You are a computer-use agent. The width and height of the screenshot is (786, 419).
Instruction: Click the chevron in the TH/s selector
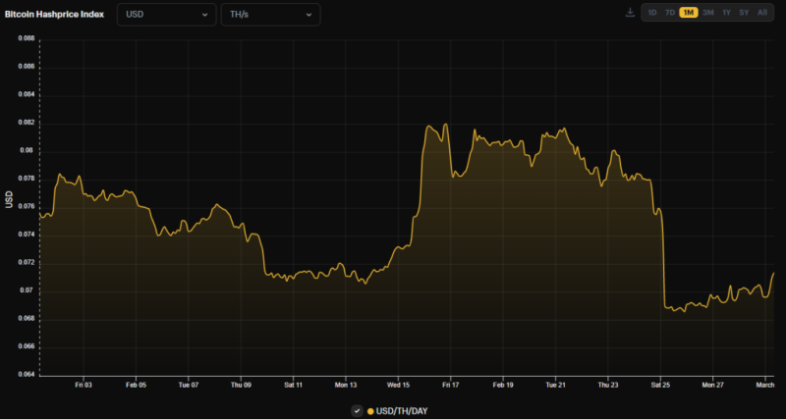[309, 15]
